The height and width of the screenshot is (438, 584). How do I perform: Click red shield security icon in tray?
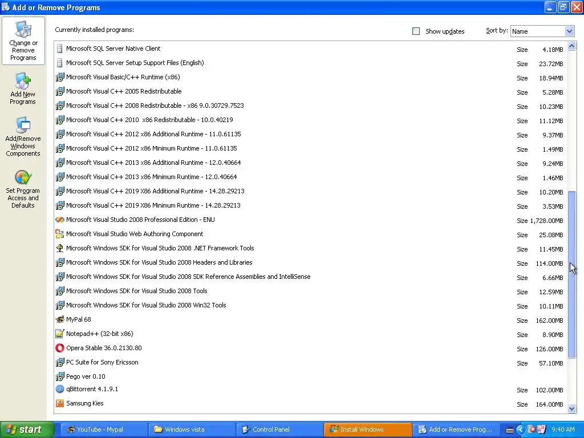(x=532, y=429)
